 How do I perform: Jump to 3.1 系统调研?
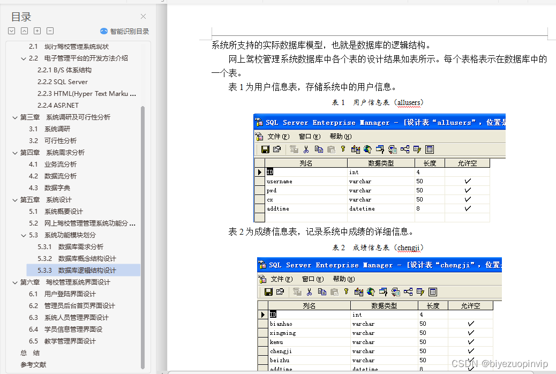[x=50, y=129]
